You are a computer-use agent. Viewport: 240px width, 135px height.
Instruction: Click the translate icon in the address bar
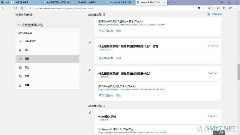click(199, 8)
